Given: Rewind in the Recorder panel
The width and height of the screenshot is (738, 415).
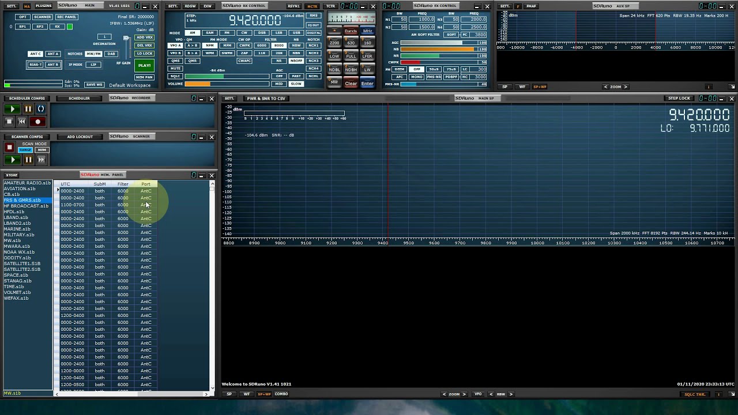Looking at the screenshot, I should 22,122.
